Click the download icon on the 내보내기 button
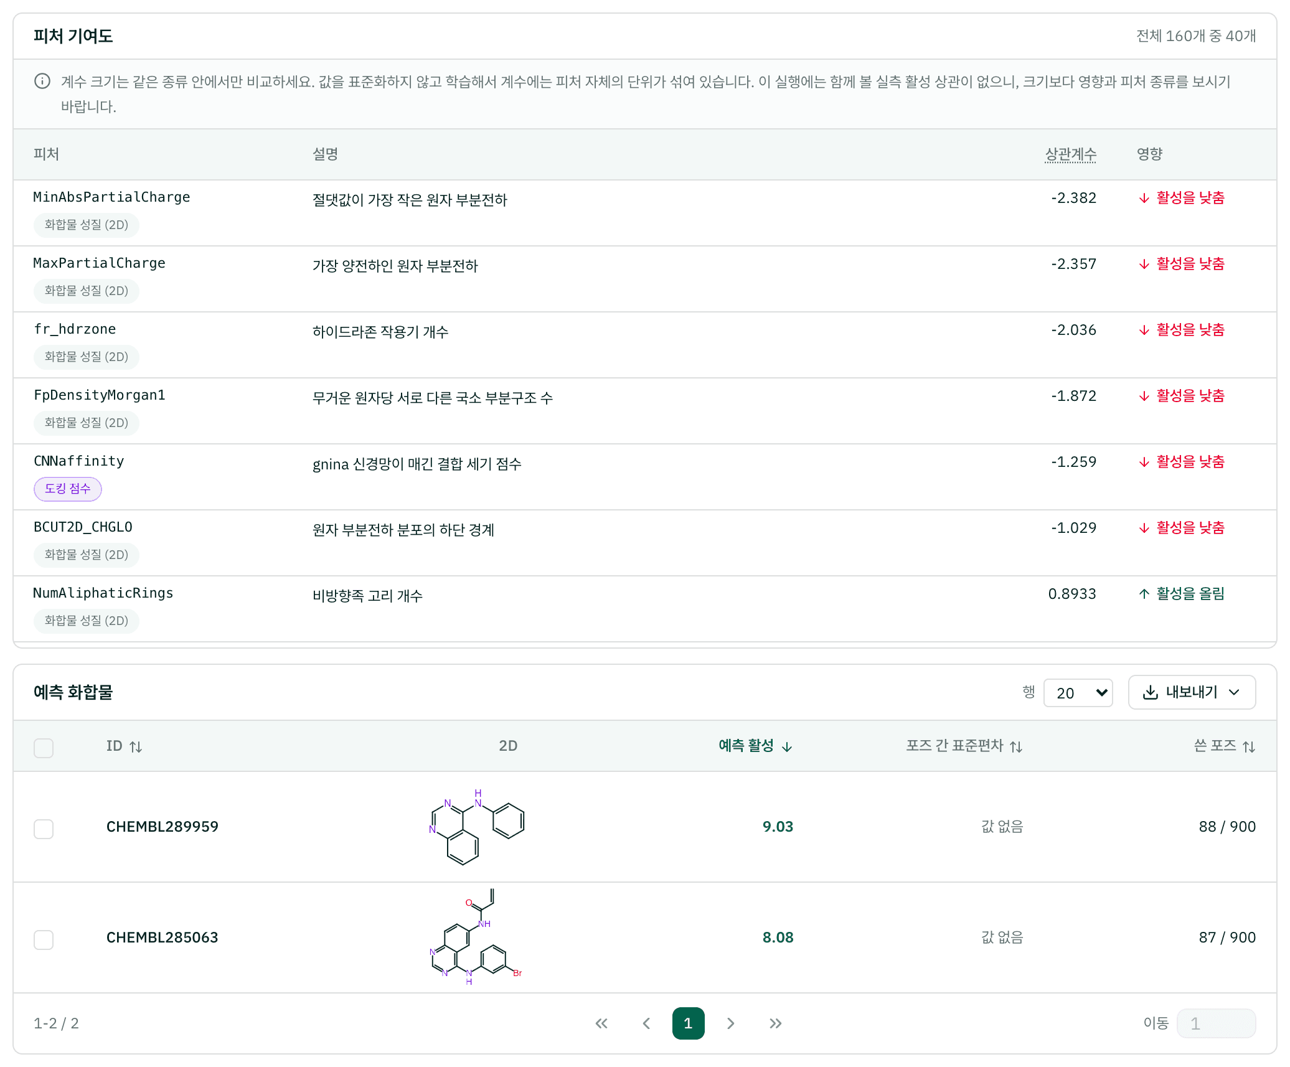The image size is (1290, 1067). click(1151, 692)
